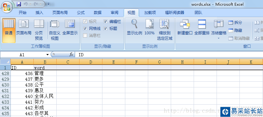Switch to 普通 normal view
Viewport: 263px width, 117px height.
tap(9, 30)
